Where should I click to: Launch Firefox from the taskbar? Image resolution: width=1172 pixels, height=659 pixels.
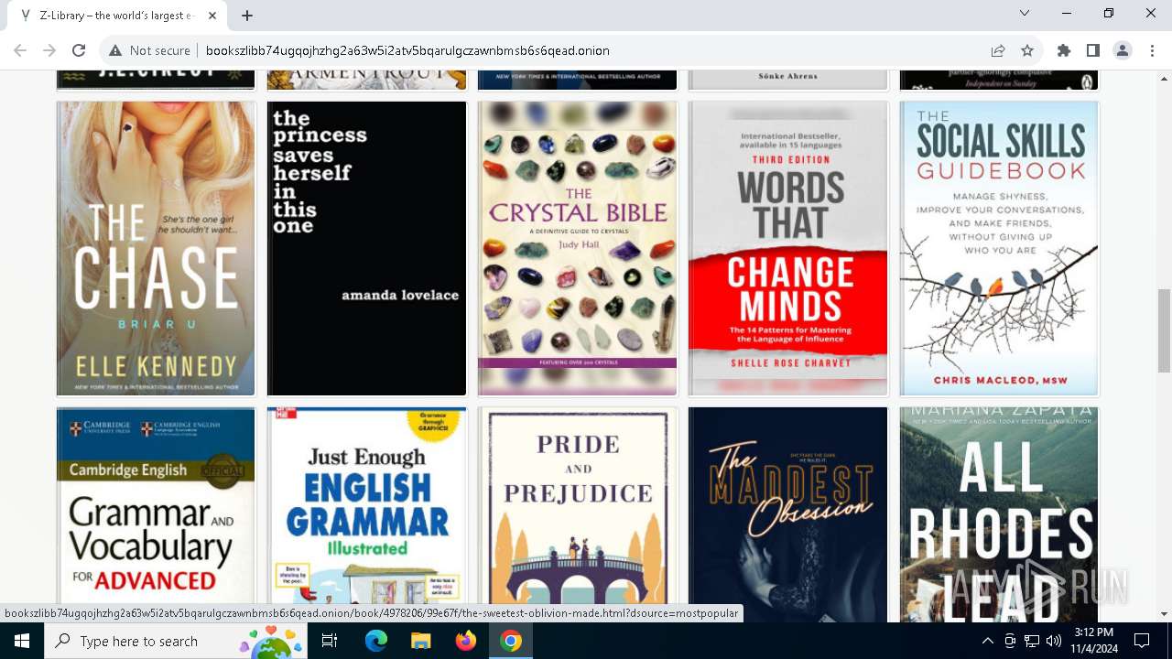[466, 641]
